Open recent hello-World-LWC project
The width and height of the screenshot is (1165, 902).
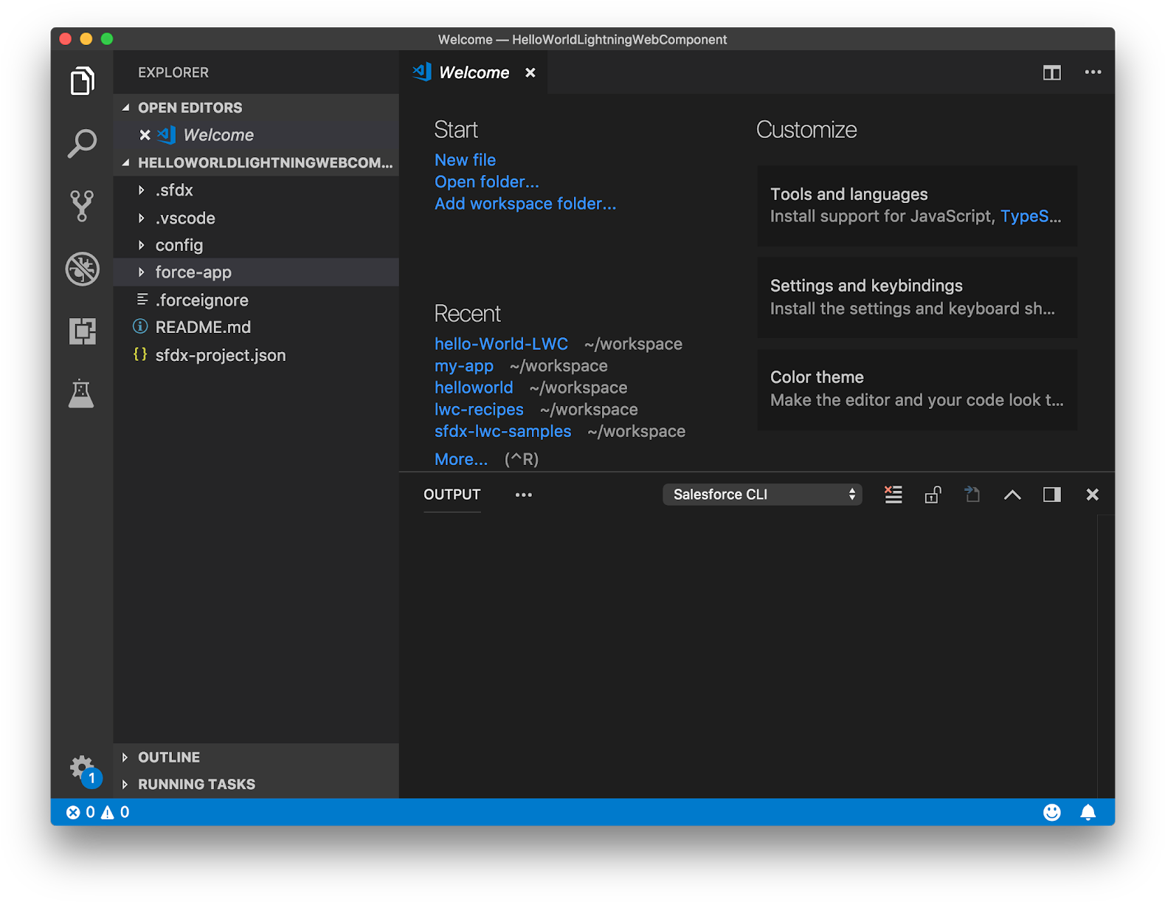point(501,344)
